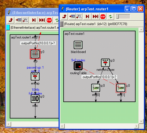
Task: Go to parent module in Router window
Action: pyautogui.click(x=64, y=16)
